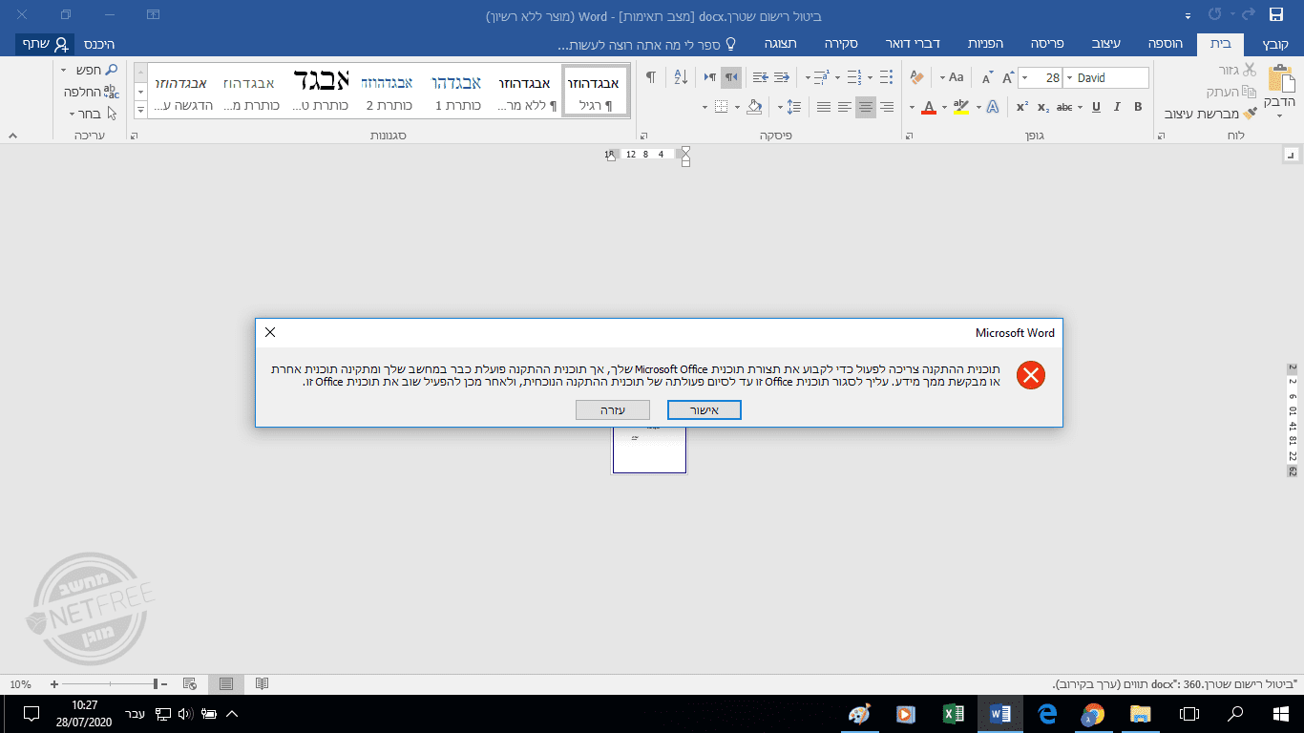Click the Tell Me search box
Viewport: 1304px width, 733px height.
(648, 44)
